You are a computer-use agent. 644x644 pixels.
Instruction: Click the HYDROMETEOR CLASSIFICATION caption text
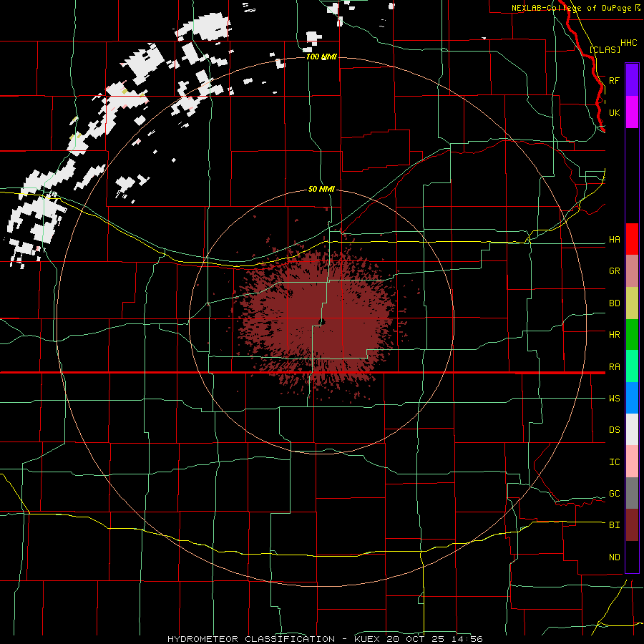click(251, 639)
